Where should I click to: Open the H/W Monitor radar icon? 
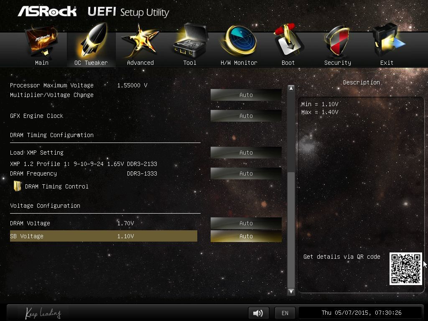click(239, 41)
